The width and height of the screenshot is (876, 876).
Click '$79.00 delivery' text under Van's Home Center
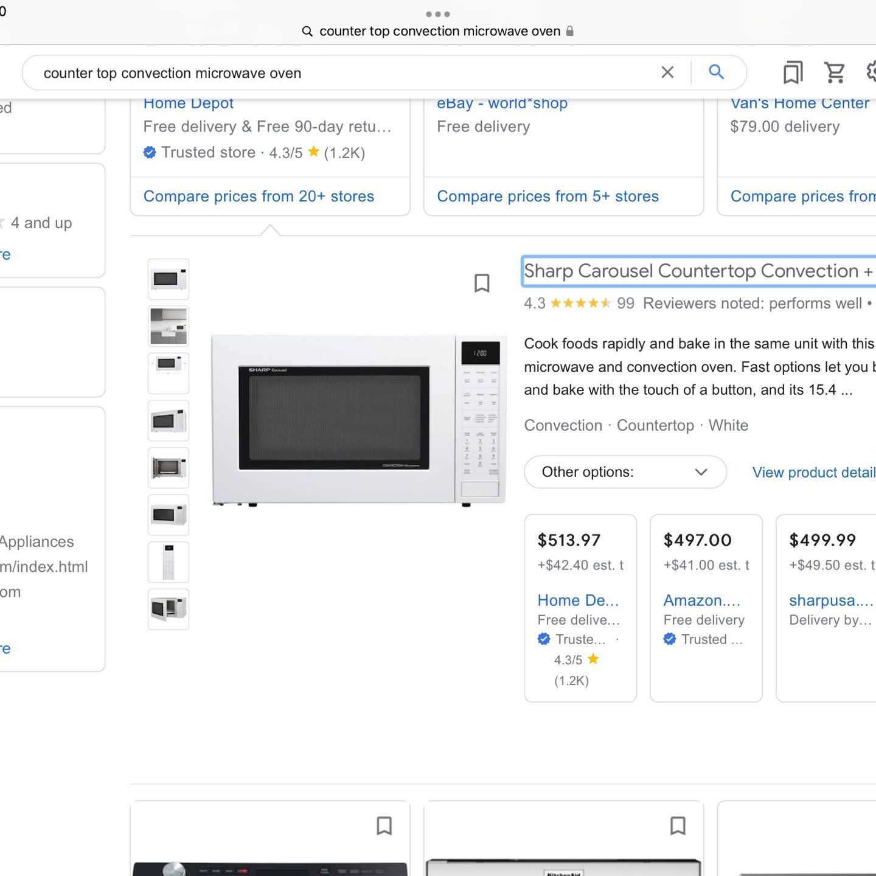[x=785, y=127]
